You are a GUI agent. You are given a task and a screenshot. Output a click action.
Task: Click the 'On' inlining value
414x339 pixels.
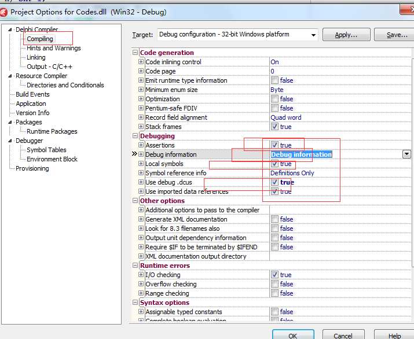[x=274, y=62]
